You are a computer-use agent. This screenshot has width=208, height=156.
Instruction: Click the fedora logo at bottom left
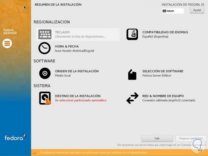(15, 137)
